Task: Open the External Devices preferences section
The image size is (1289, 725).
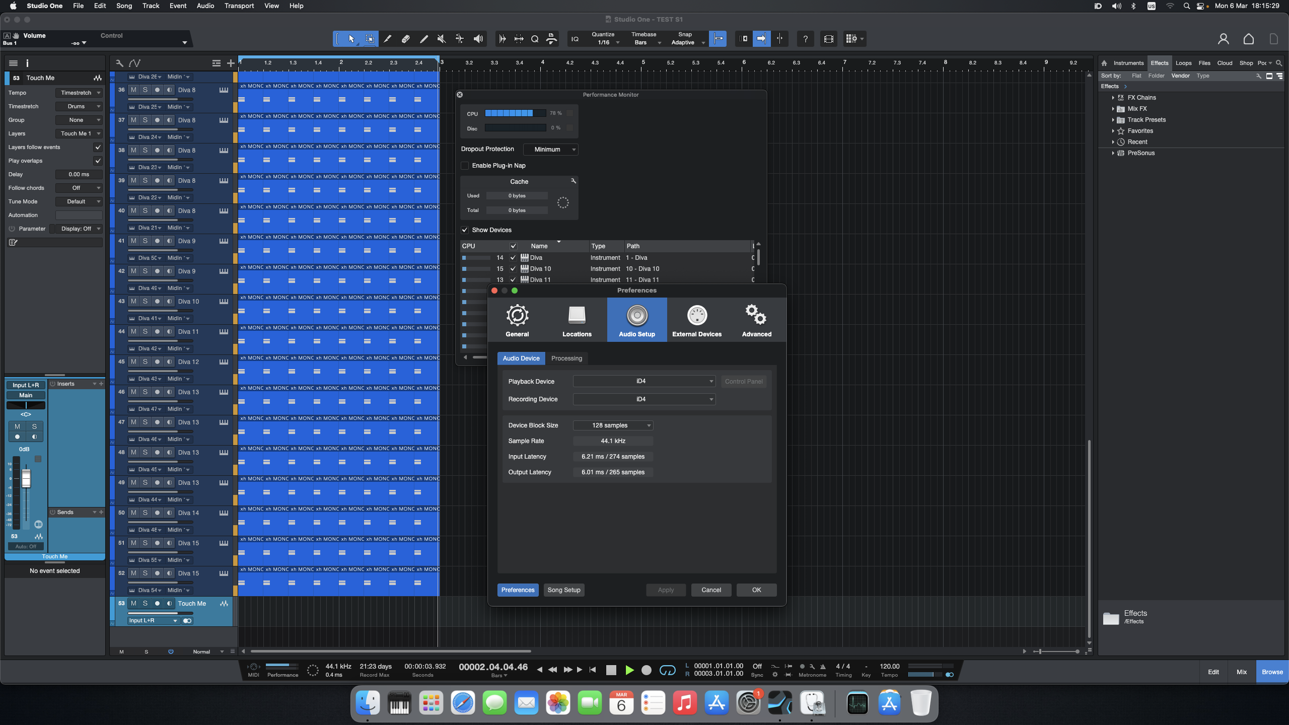Action: pos(696,320)
